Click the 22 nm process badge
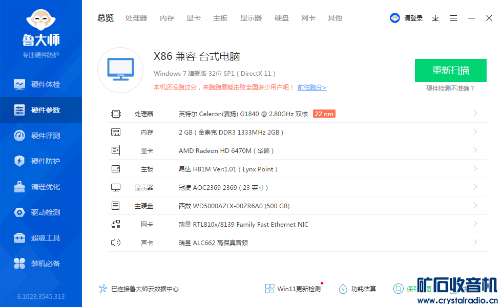502x307 pixels. click(324, 114)
